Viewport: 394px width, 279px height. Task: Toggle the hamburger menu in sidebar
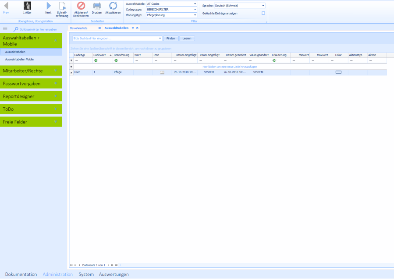5,29
